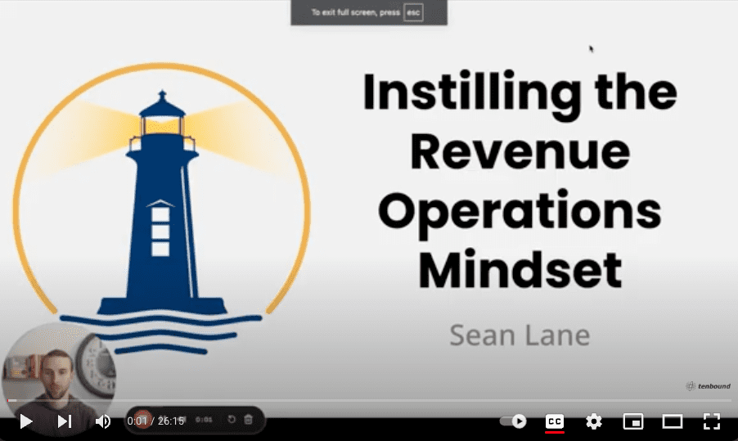738x441 pixels.
Task: Click the tenbound channel watermark
Action: 706,386
